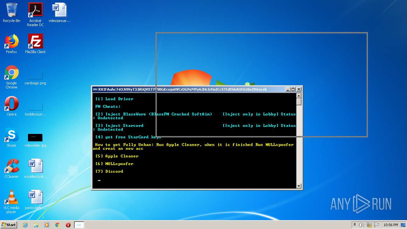Select the videoolder.jpg thumbnail
This screenshot has height=229, width=407.
click(x=35, y=140)
